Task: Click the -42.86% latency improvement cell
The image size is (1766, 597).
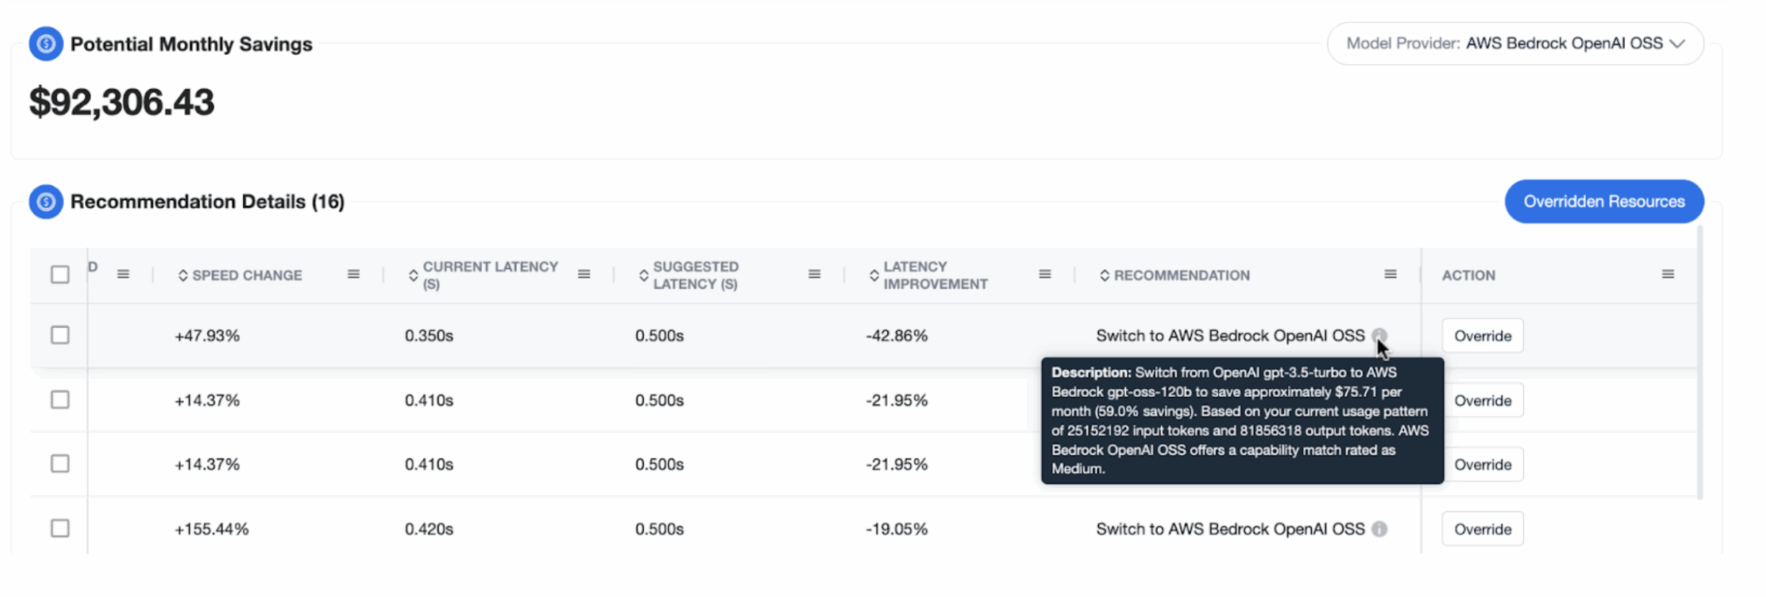Action: pos(897,336)
